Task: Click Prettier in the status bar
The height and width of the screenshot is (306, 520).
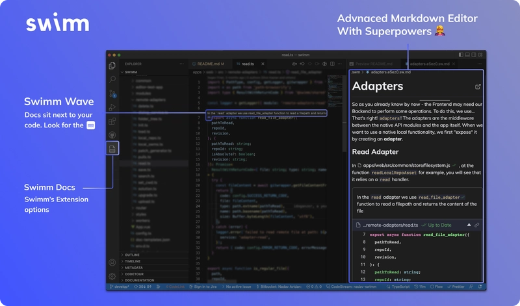Action: [456, 287]
